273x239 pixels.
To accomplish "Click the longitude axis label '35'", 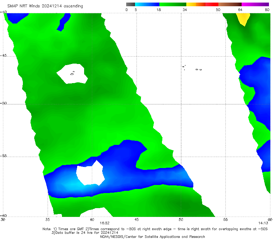I will [47, 220].
